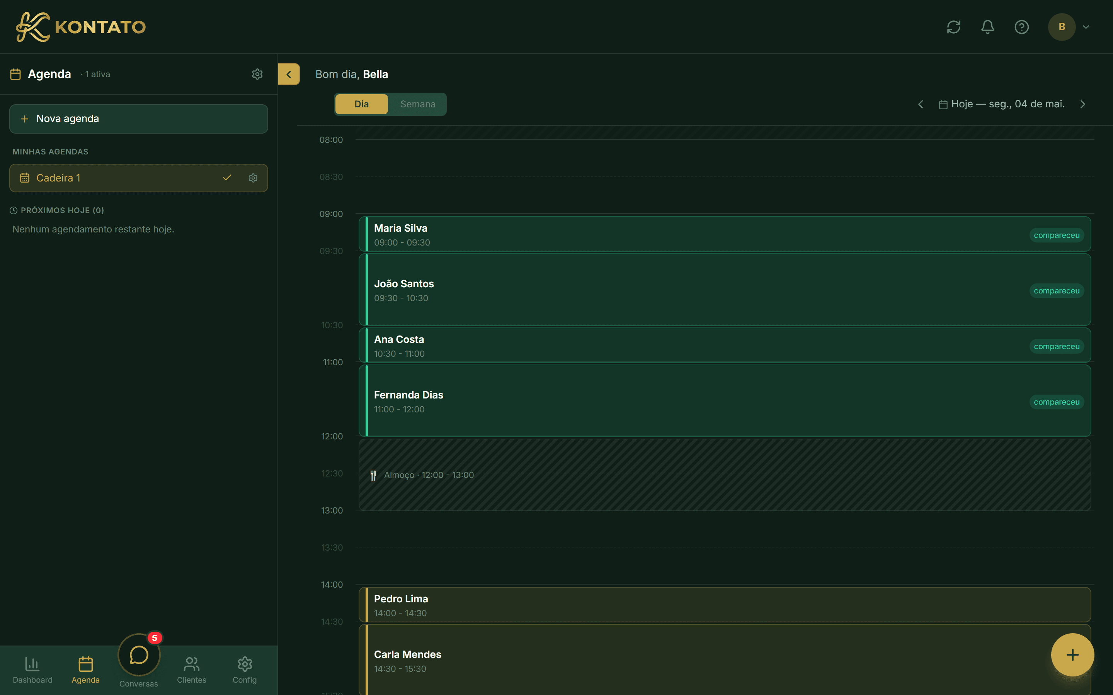
Task: Click Fernanda Dias's compareceu badge
Action: 1057,402
